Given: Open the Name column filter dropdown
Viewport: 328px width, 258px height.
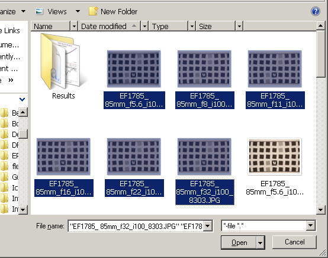Looking at the screenshot, I should [x=74, y=27].
